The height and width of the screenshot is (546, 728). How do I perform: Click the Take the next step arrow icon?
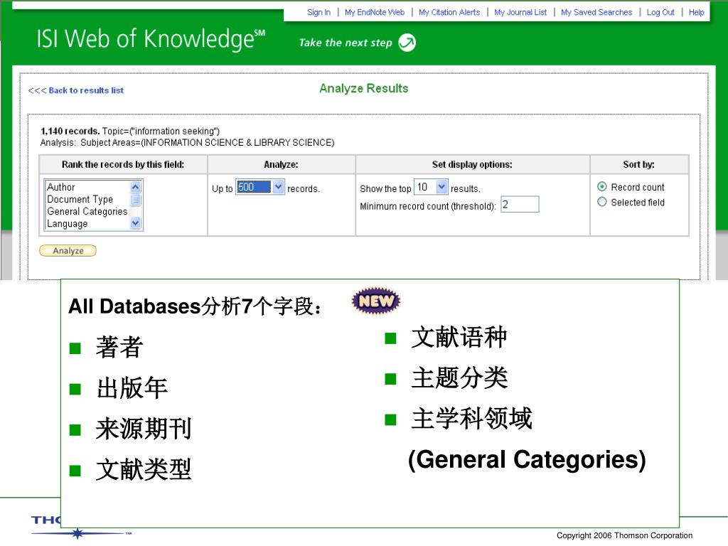coord(407,43)
